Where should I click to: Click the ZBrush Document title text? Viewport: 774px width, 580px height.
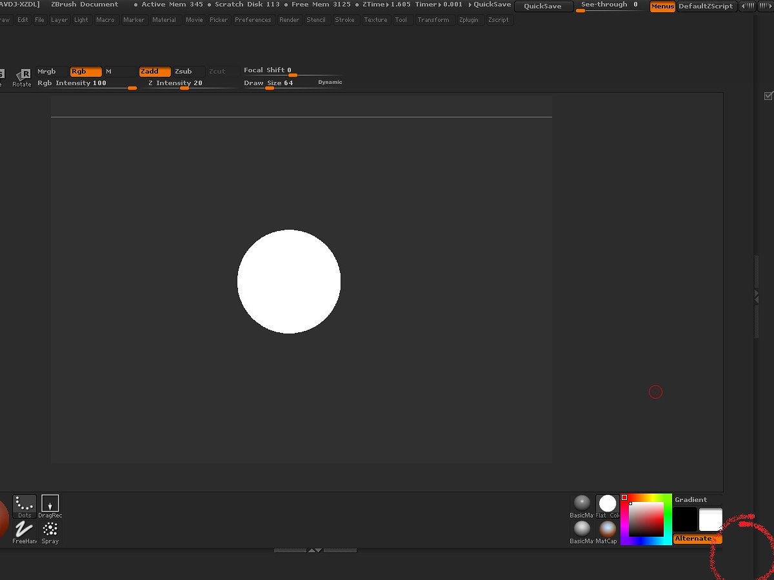point(84,5)
